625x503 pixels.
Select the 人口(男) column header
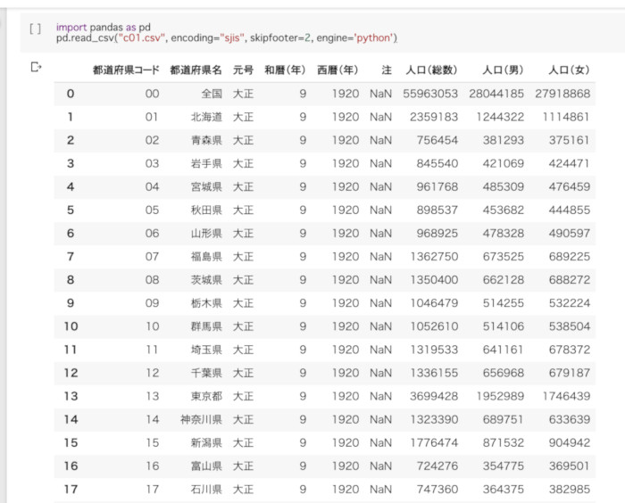point(503,70)
